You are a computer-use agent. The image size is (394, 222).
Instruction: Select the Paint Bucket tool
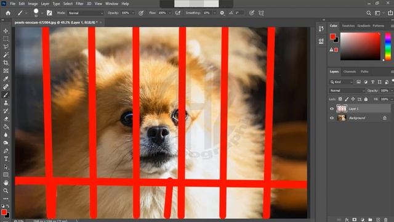[x=6, y=127]
